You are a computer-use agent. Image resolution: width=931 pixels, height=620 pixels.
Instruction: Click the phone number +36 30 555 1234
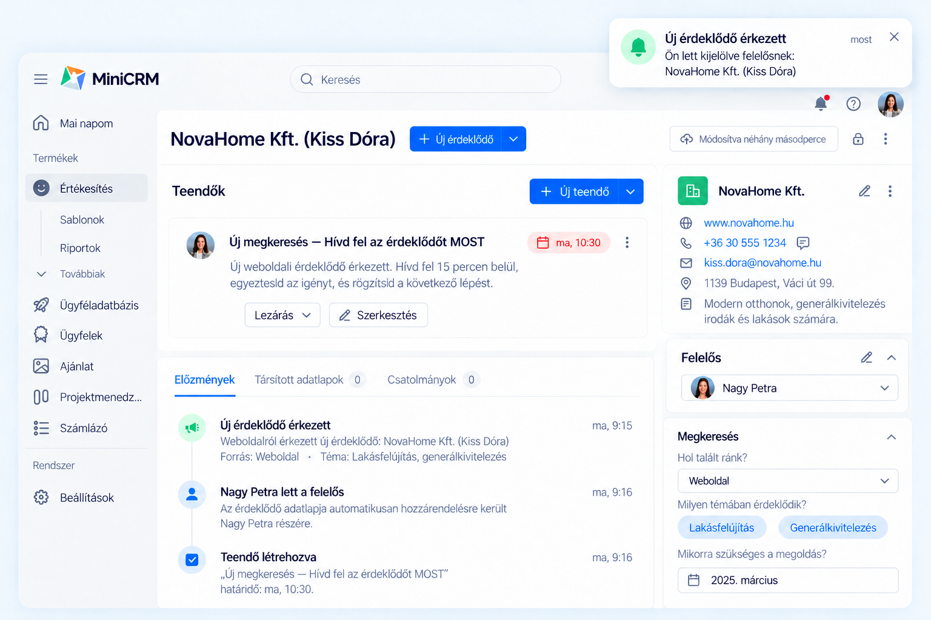(x=745, y=243)
